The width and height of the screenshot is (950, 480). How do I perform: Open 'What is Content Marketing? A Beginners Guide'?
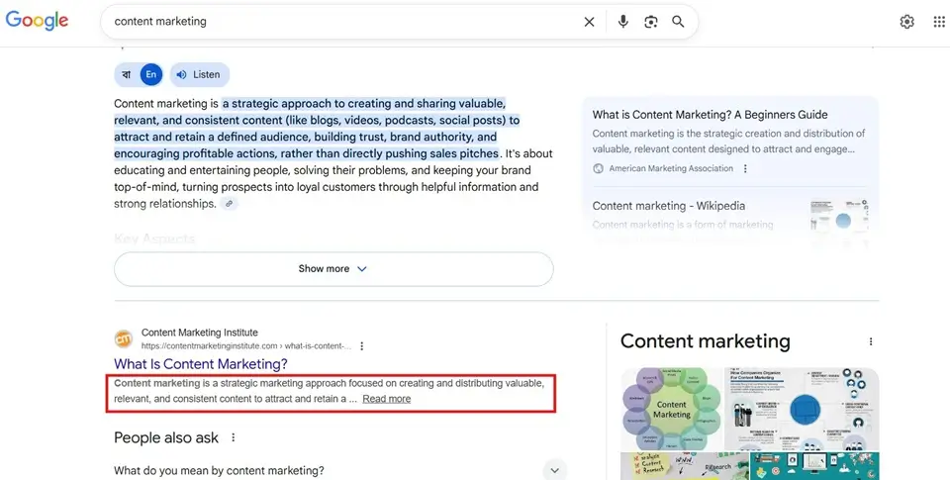[x=710, y=115]
